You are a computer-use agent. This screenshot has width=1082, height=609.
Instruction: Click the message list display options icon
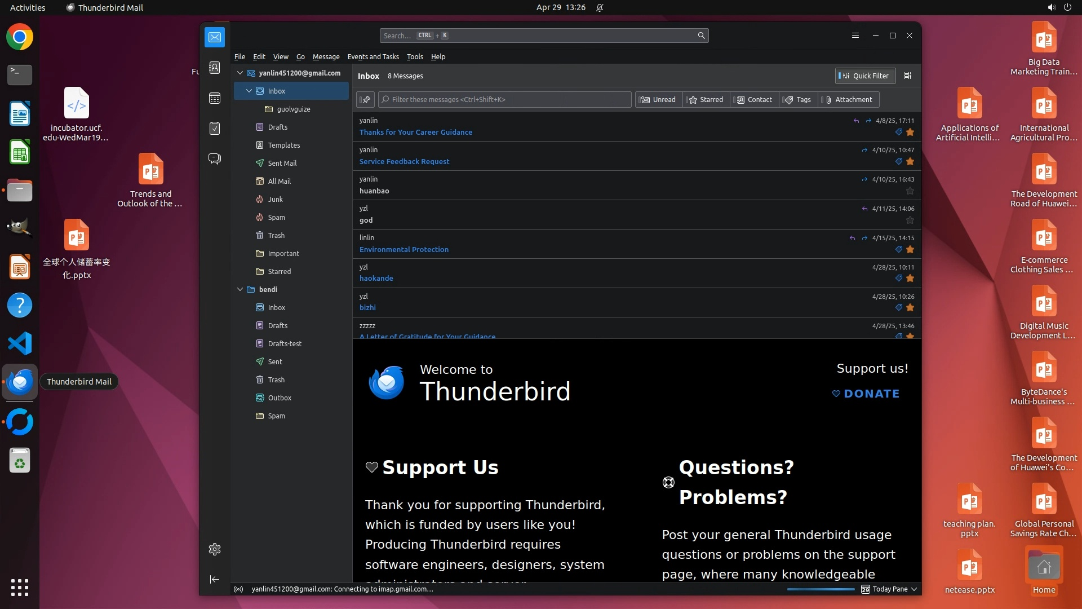[x=907, y=76]
